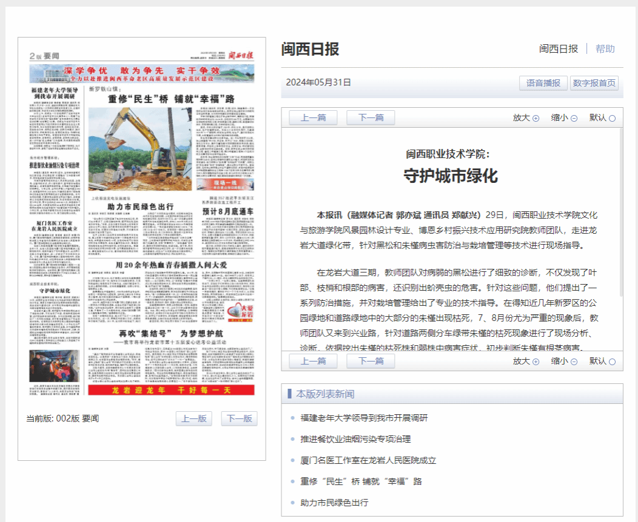
Task: Go to previous page with 上一版
Action: point(194,418)
